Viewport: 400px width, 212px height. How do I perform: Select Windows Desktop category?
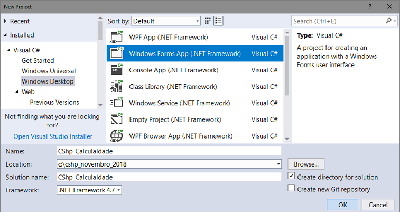[48, 81]
